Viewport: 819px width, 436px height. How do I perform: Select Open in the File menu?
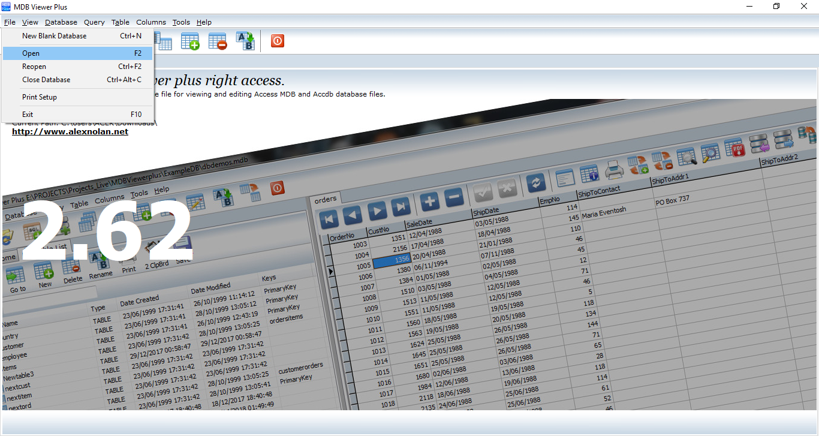pos(31,53)
